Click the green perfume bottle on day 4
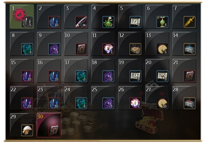Viewport: 206px width, 143px height. pos(108,22)
